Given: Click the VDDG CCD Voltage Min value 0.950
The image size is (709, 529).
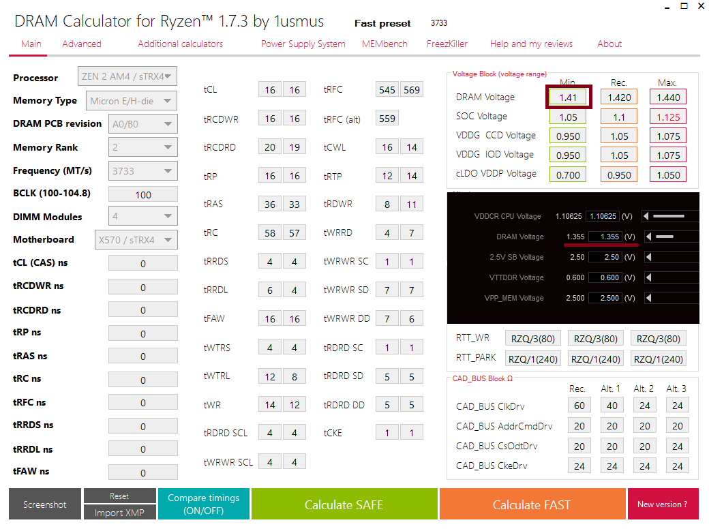Looking at the screenshot, I should [x=568, y=136].
